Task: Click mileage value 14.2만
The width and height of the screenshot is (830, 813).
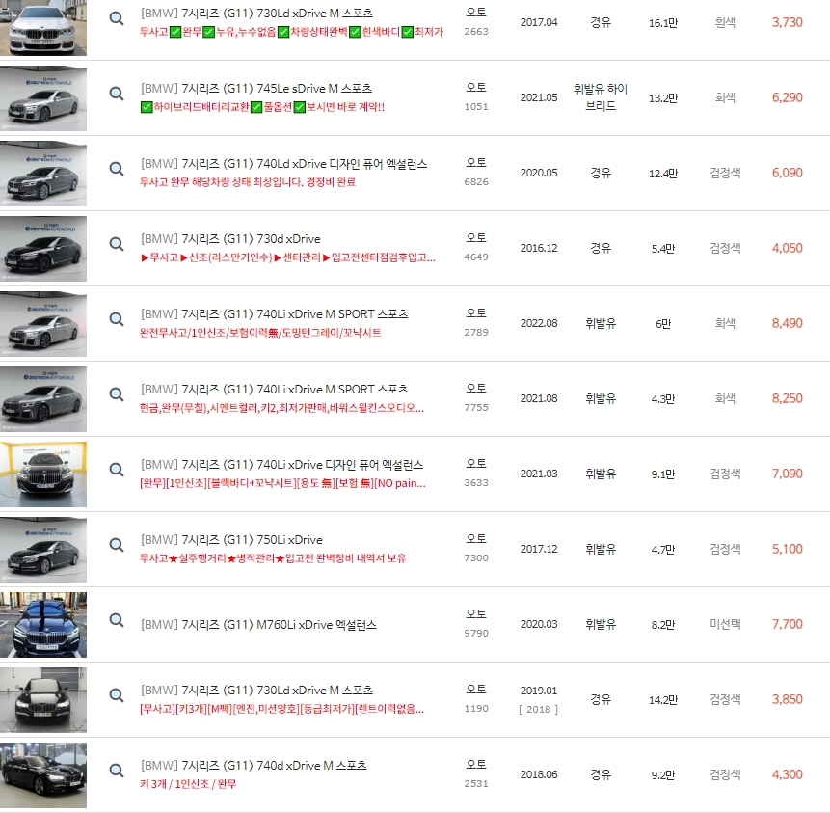Action: coord(662,699)
